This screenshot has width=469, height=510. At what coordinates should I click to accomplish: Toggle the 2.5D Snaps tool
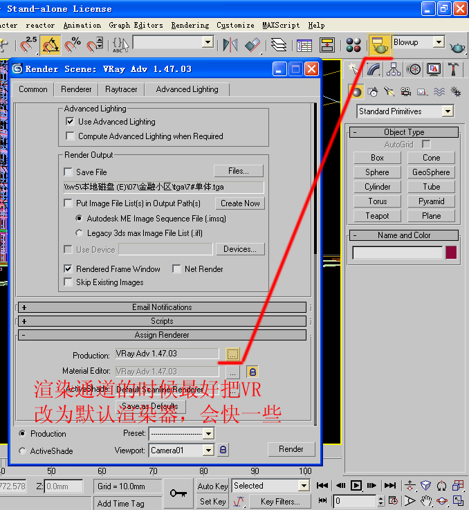28,44
